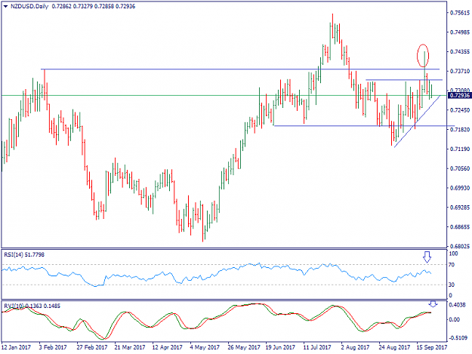
Task: Click the 11 Jul 2017 date label
Action: [x=317, y=347]
